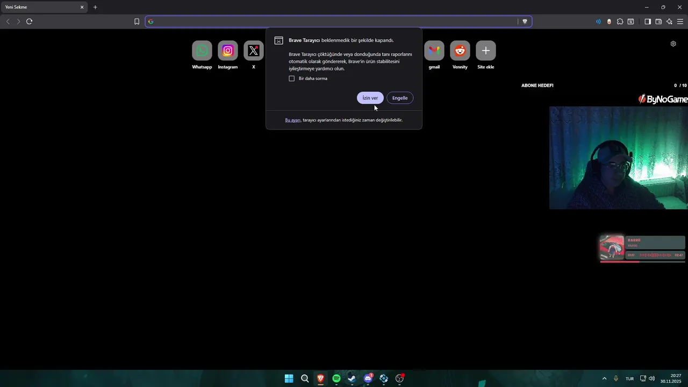Open the Brave main hamburger menu

point(680,21)
